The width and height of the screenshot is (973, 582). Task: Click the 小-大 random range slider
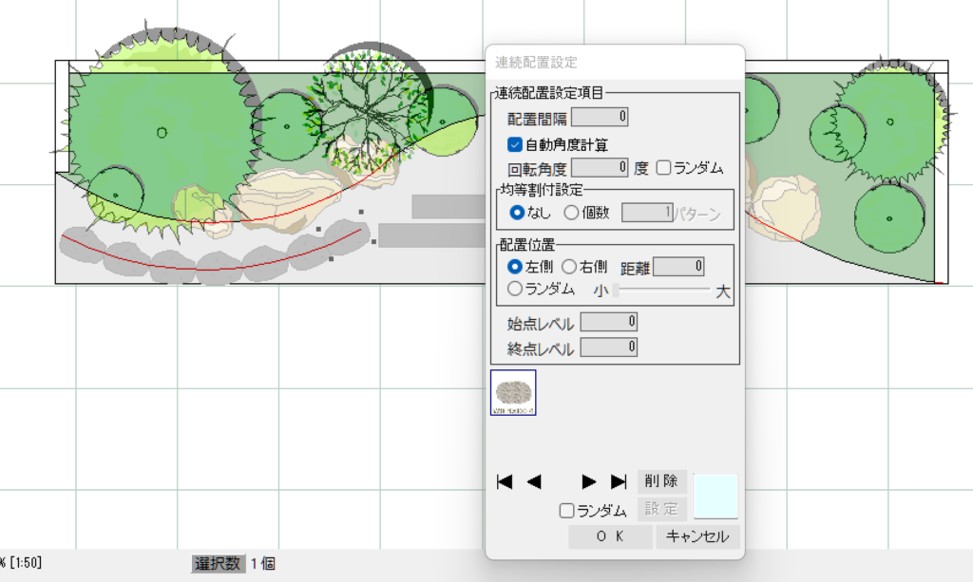pos(662,289)
